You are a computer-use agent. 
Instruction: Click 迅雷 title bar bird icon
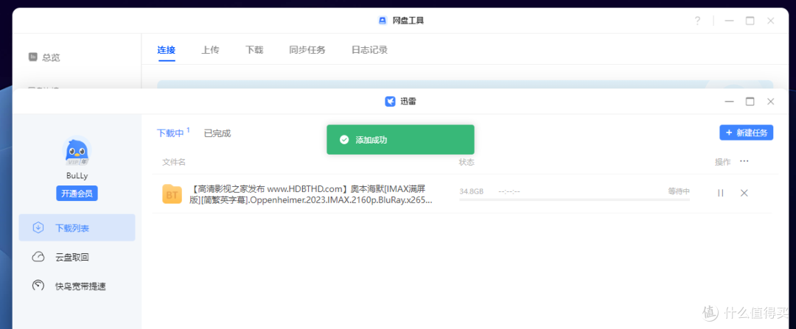tap(390, 102)
